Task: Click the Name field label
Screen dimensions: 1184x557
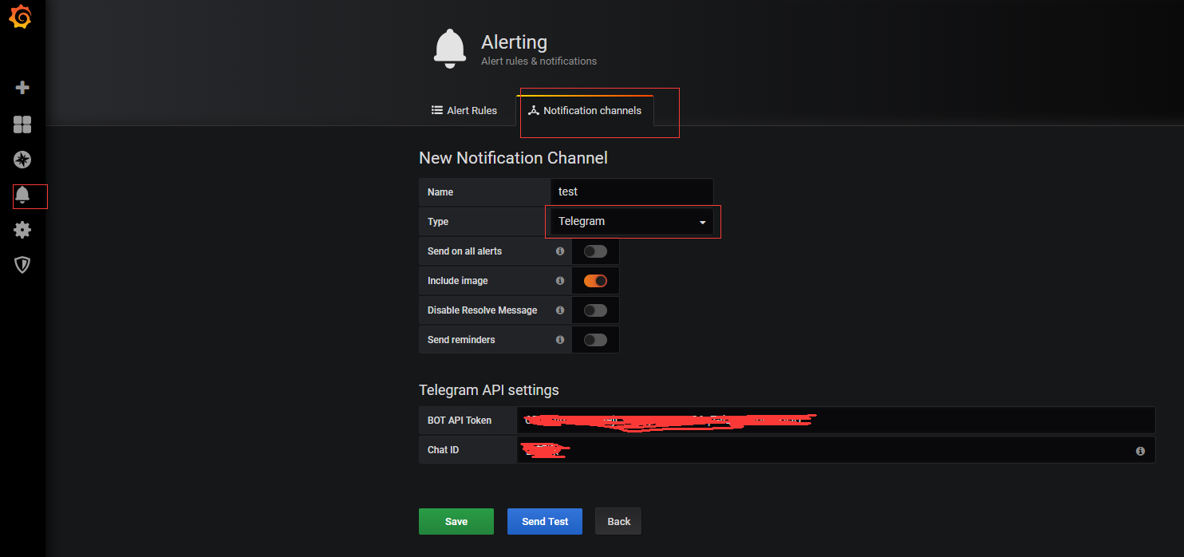Action: 440,192
